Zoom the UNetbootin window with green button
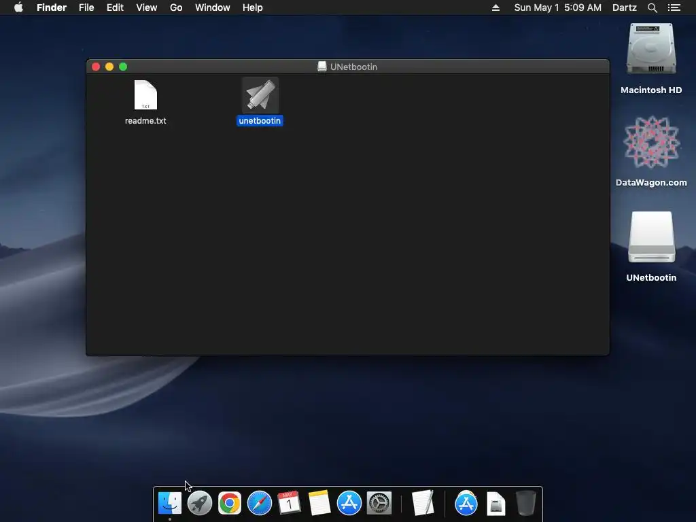Screen dimensions: 696x522 pyautogui.click(x=123, y=67)
